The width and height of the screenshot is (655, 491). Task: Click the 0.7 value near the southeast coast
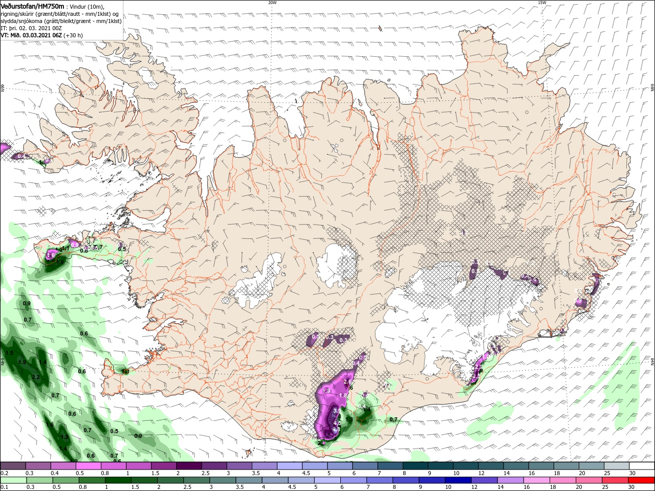pyautogui.click(x=394, y=419)
